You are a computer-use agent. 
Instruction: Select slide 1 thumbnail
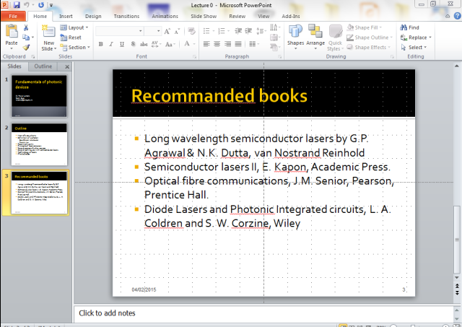pos(39,96)
